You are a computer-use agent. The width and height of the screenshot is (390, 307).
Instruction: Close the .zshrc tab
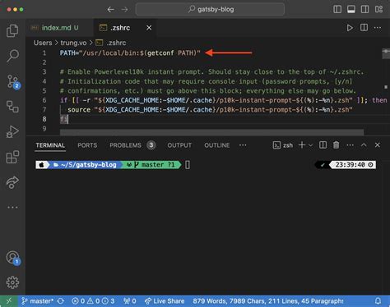(149, 28)
